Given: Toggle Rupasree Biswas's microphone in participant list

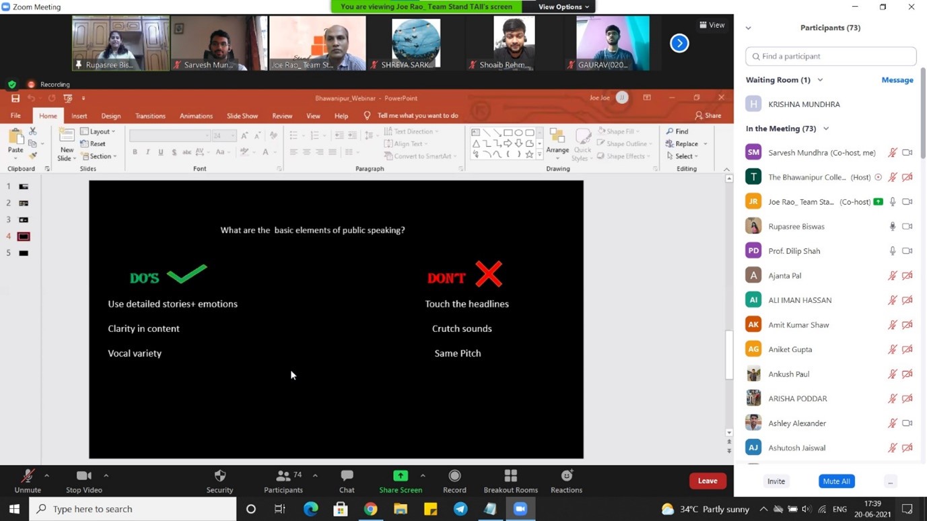Looking at the screenshot, I should pyautogui.click(x=892, y=227).
